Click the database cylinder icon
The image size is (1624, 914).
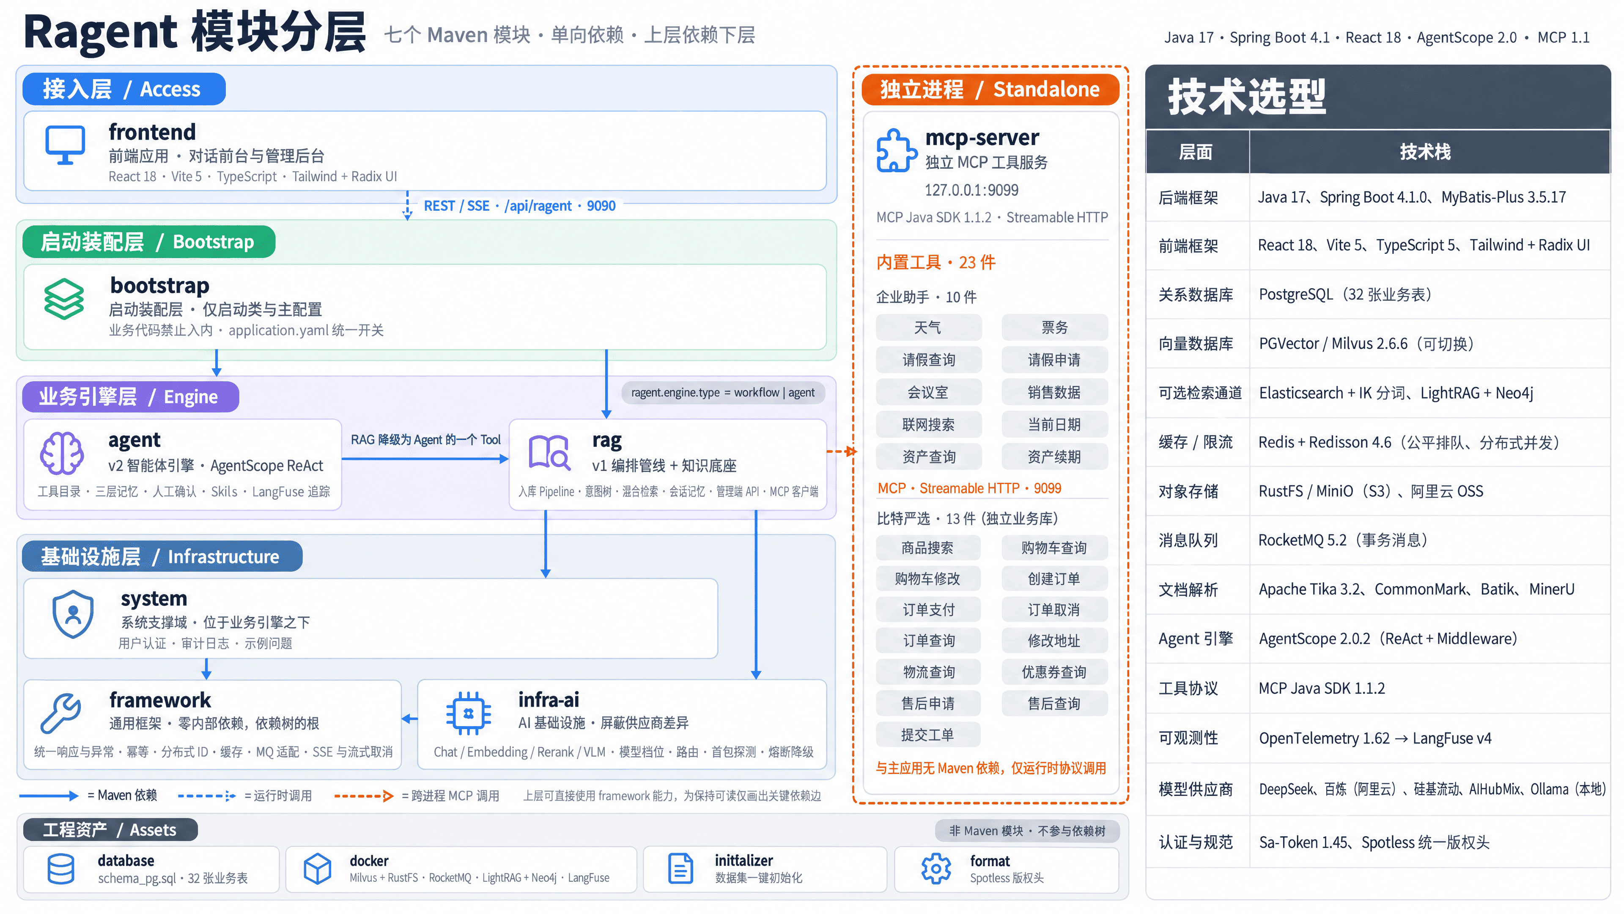point(61,869)
